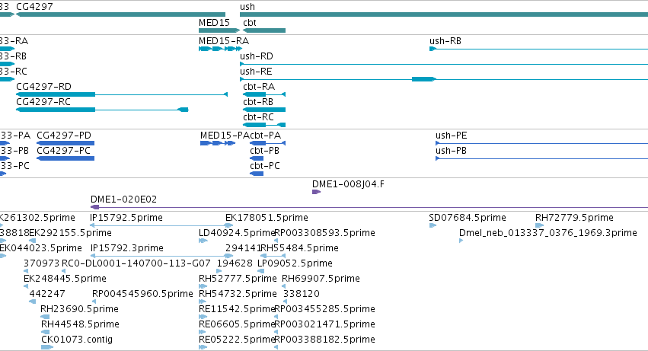Select EST RP003308593.5prime

(276, 241)
